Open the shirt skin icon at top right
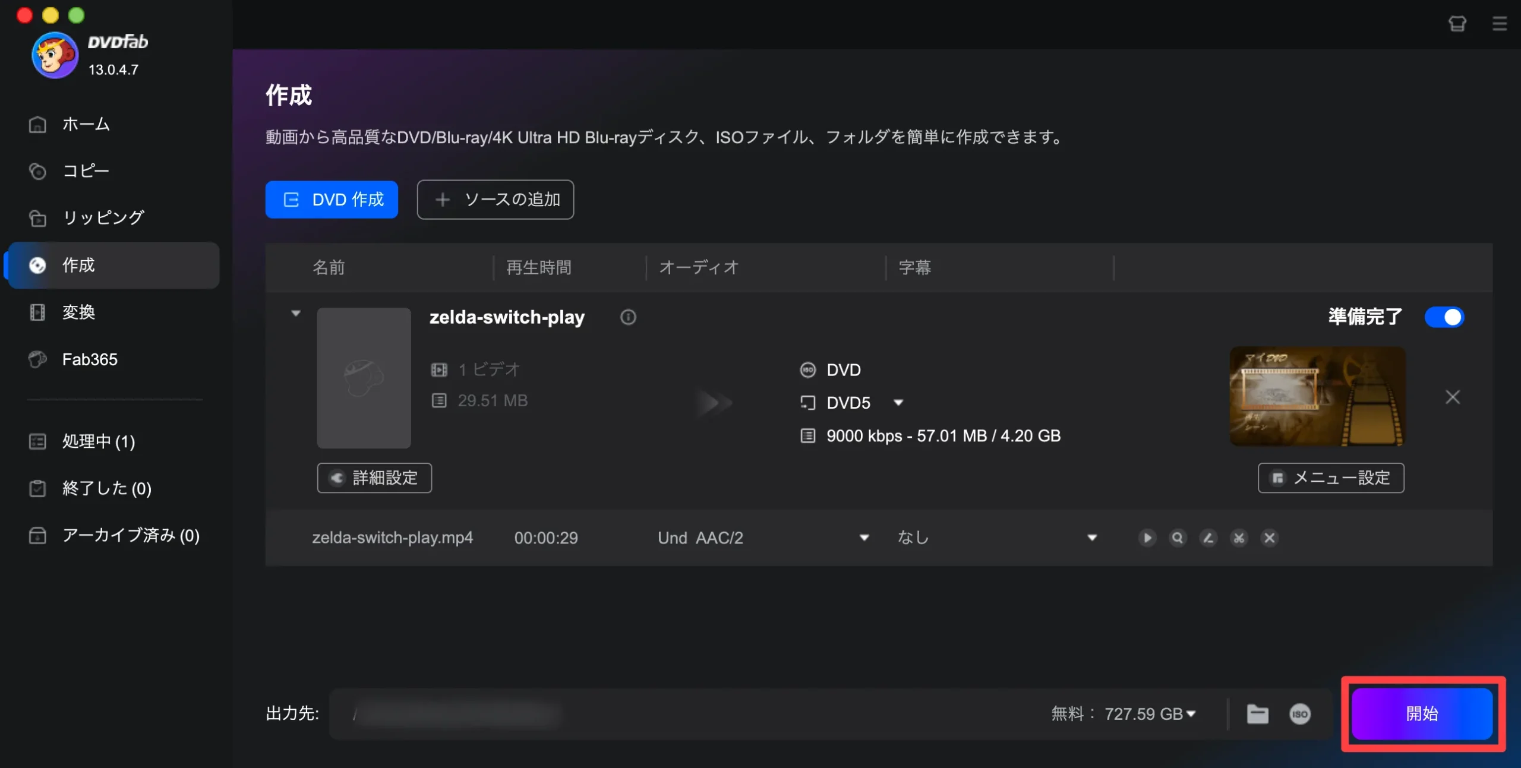This screenshot has height=768, width=1521. (x=1457, y=24)
